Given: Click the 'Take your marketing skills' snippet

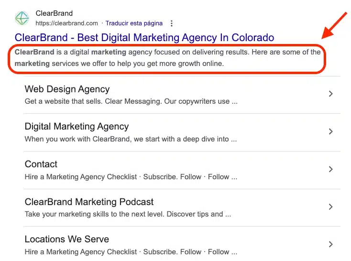Looking at the screenshot, I should 128,214.
